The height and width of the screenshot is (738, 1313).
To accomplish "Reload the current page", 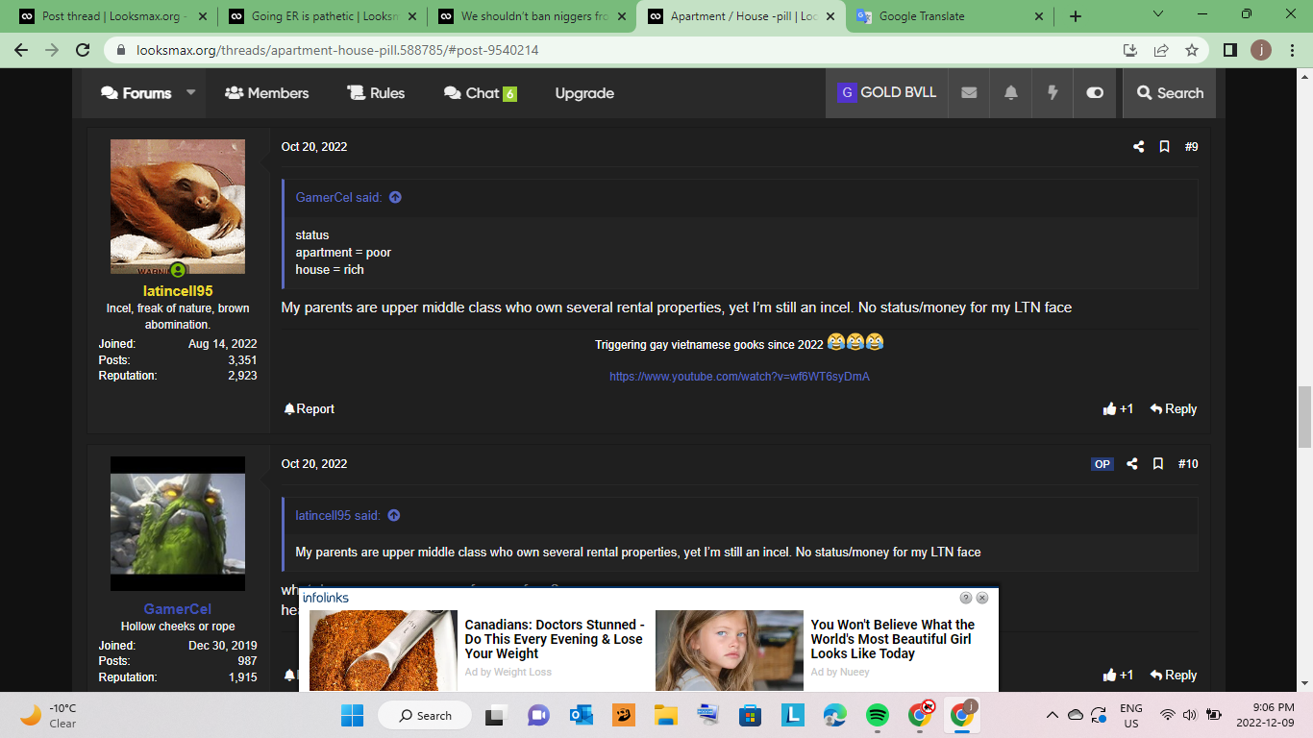I will coord(83,50).
